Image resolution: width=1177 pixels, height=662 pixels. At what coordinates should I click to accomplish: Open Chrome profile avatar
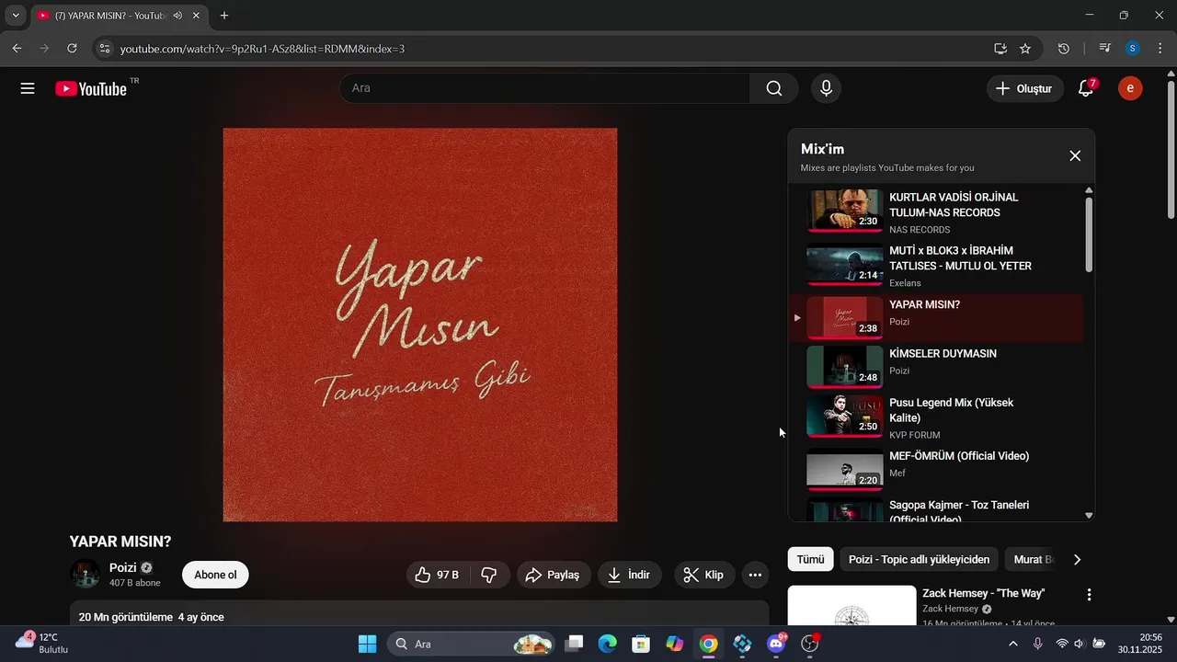click(x=1132, y=48)
